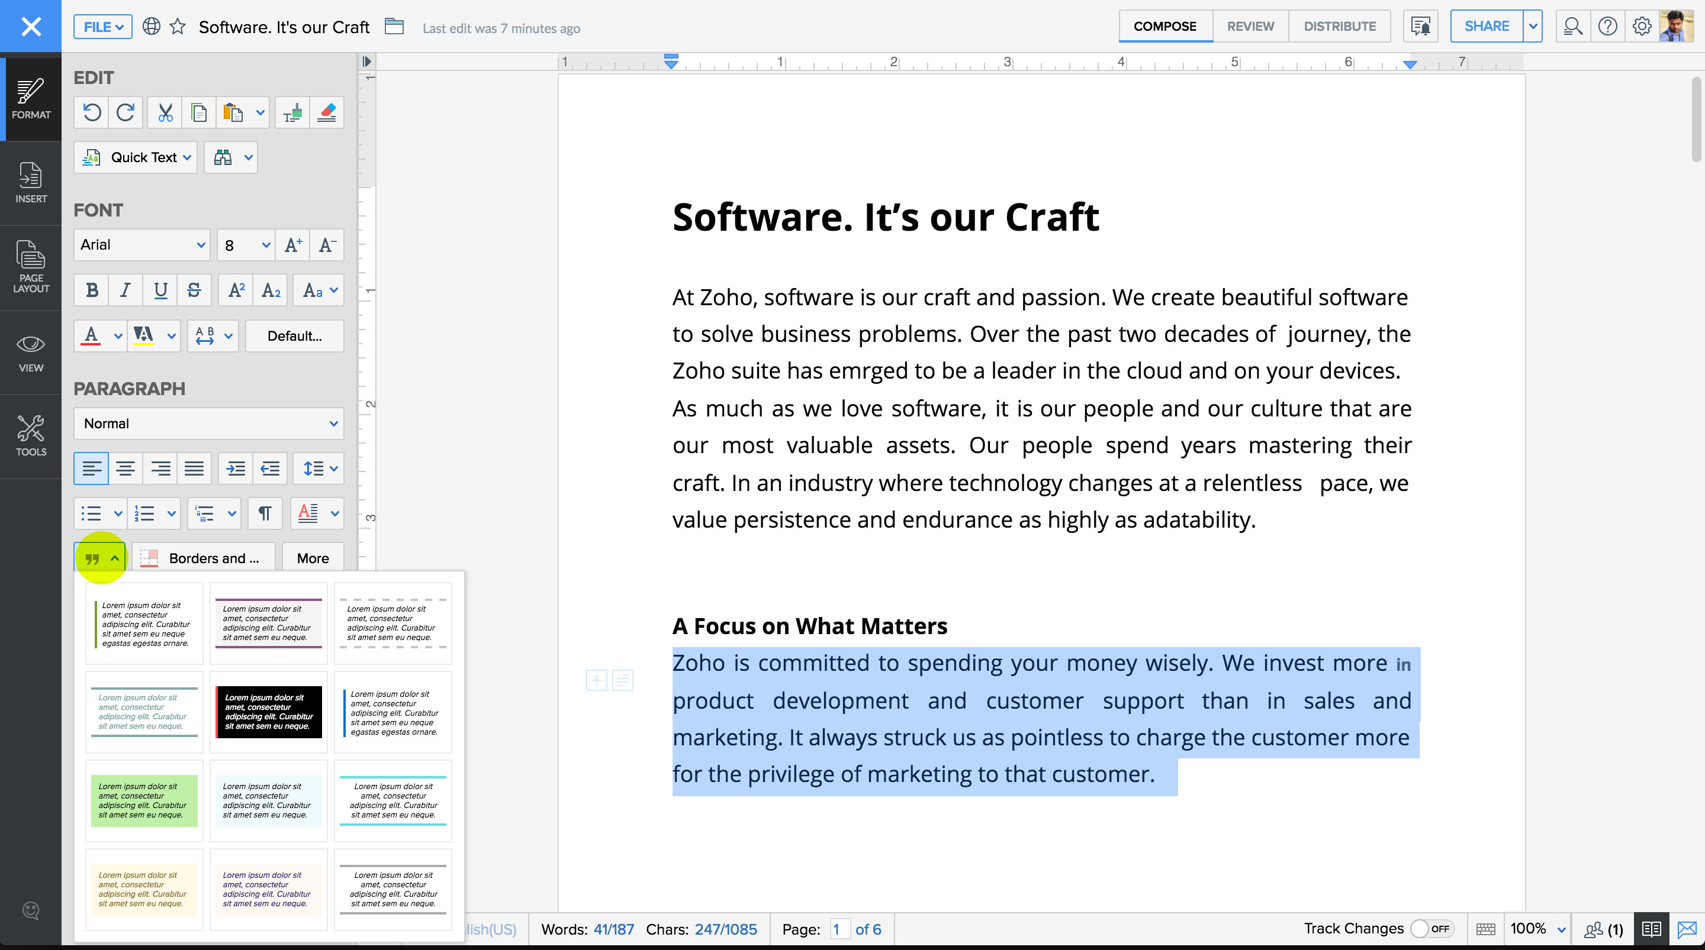Switch to the REVIEW tab
The height and width of the screenshot is (950, 1705).
(1250, 27)
